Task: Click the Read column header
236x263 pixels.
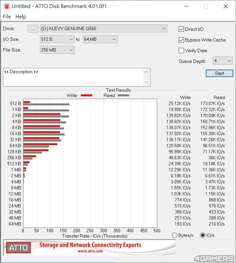Action: click(219, 97)
